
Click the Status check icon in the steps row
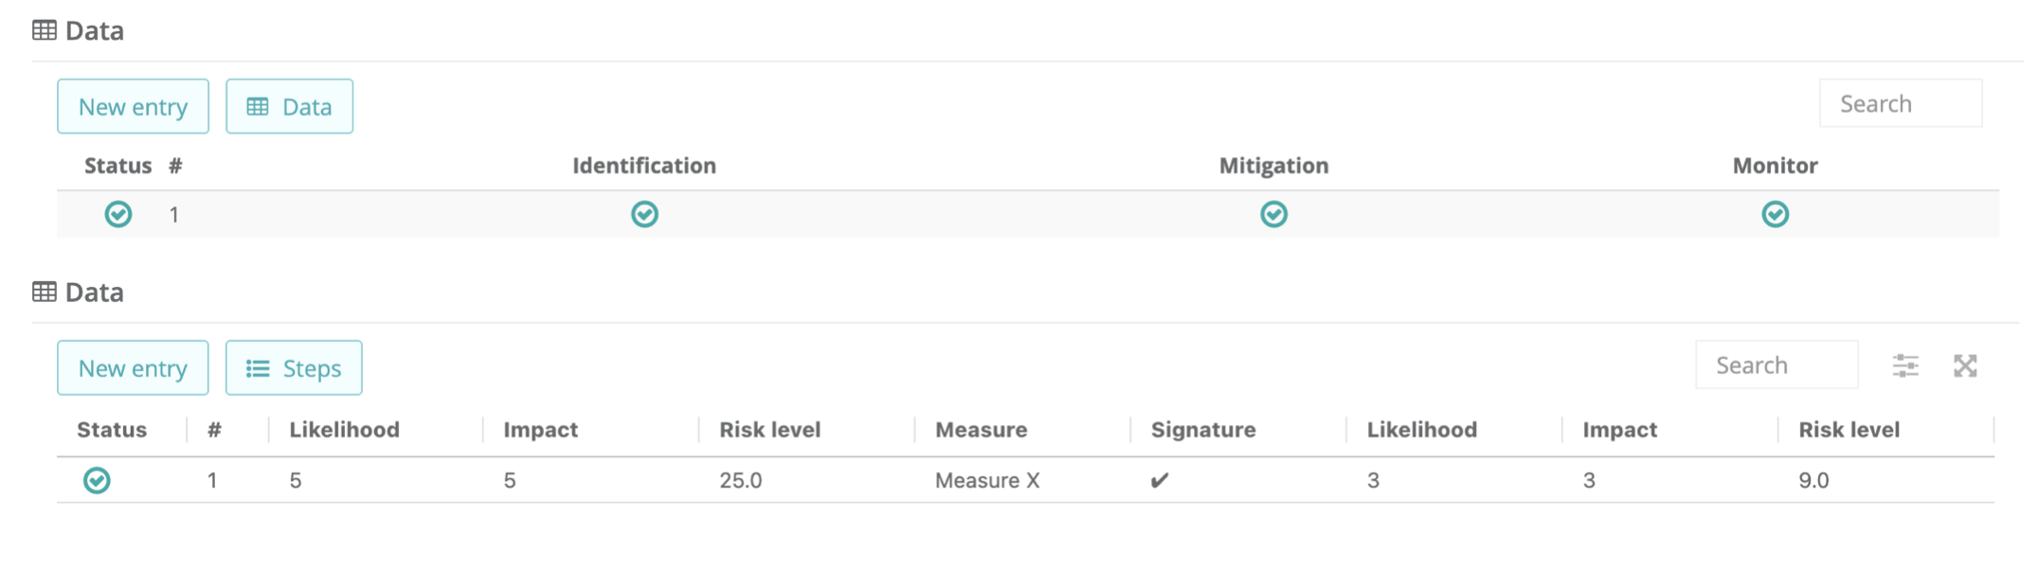[x=118, y=214]
